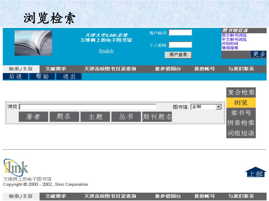This screenshot has width=269, height=201.
Task: Click the iLink logo at the bottom
Action: 15,167
